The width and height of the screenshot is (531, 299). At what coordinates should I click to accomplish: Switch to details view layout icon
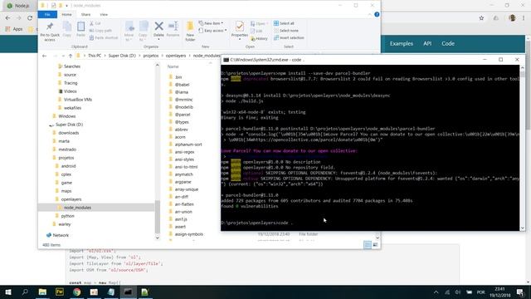(x=368, y=245)
